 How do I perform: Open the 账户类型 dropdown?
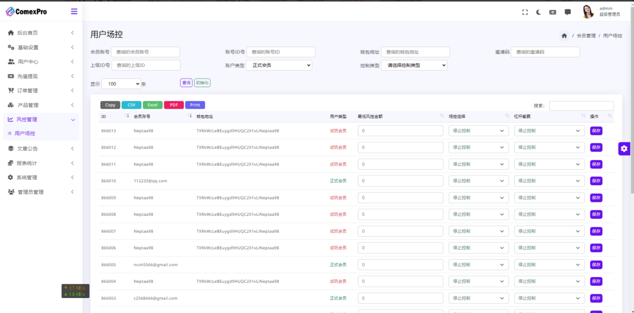279,65
